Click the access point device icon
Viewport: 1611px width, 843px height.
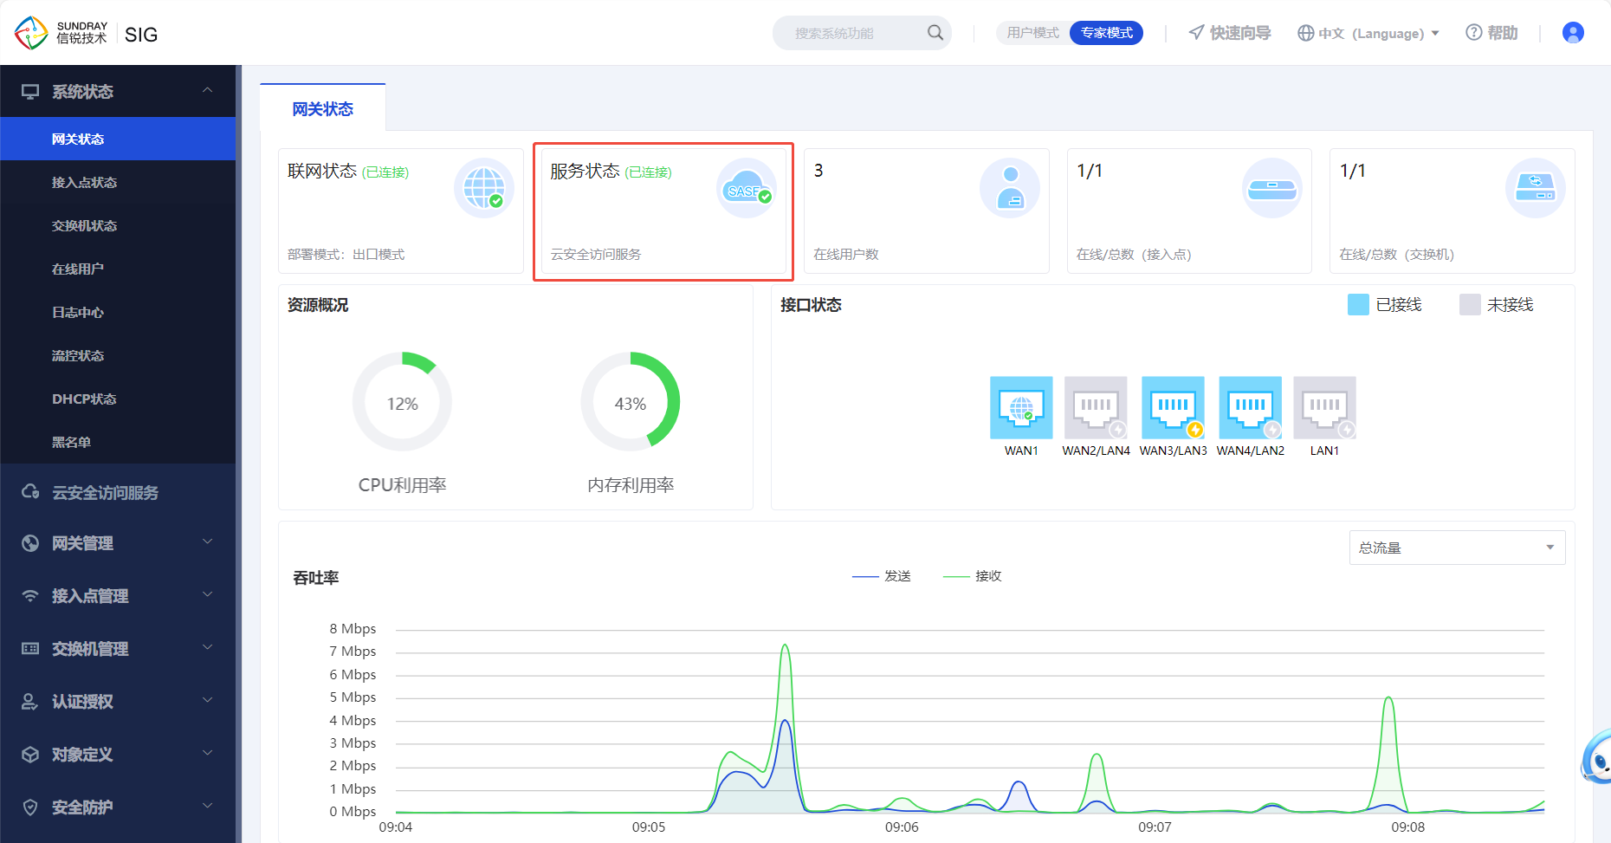pos(1272,188)
